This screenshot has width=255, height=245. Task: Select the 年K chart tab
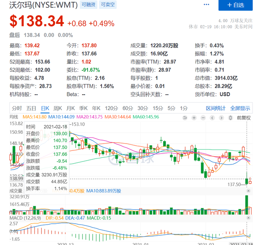(96, 108)
